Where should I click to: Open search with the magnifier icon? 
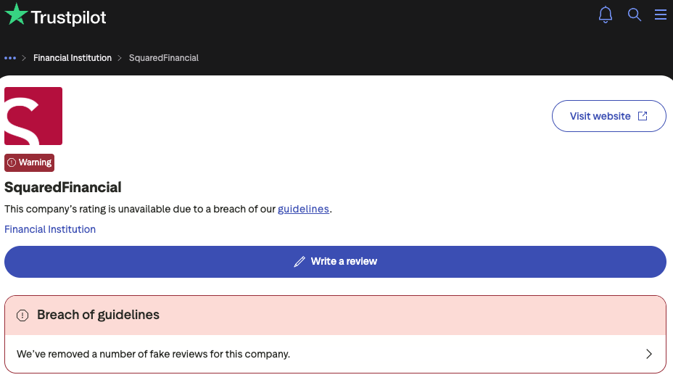(x=635, y=15)
